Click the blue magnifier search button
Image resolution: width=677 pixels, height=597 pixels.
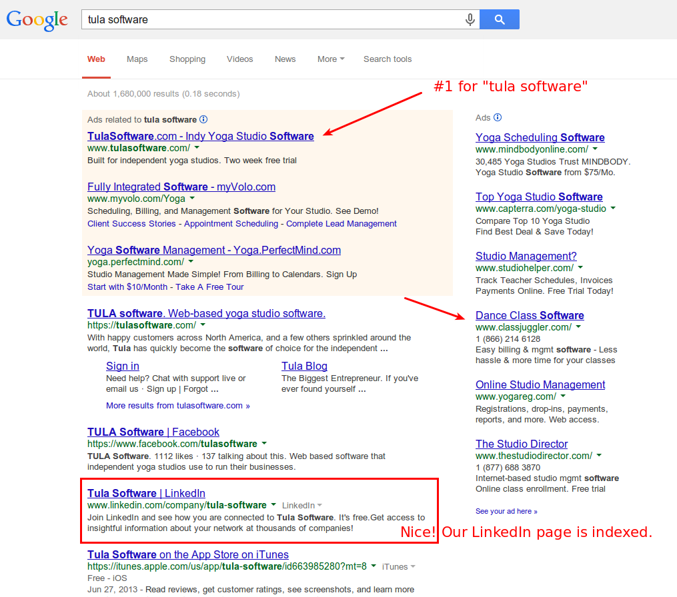pyautogui.click(x=500, y=19)
